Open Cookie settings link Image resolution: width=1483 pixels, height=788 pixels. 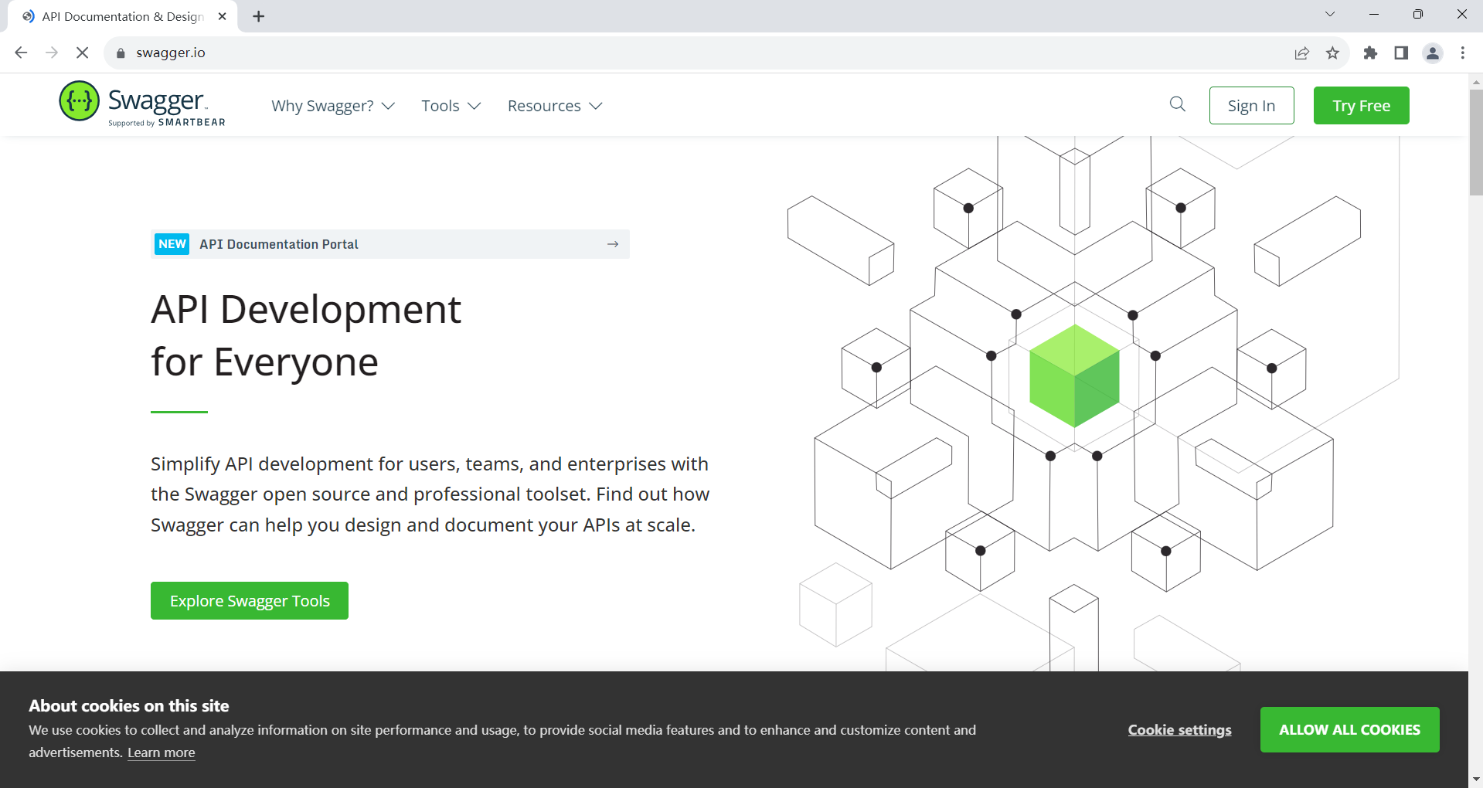pos(1179,729)
